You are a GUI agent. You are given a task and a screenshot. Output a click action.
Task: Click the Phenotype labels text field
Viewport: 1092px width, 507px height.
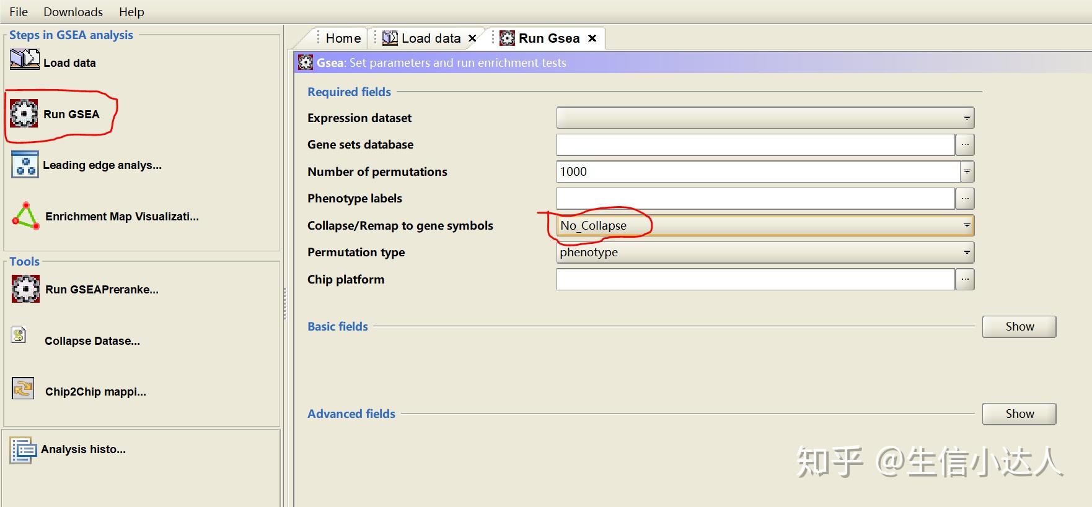(x=755, y=199)
